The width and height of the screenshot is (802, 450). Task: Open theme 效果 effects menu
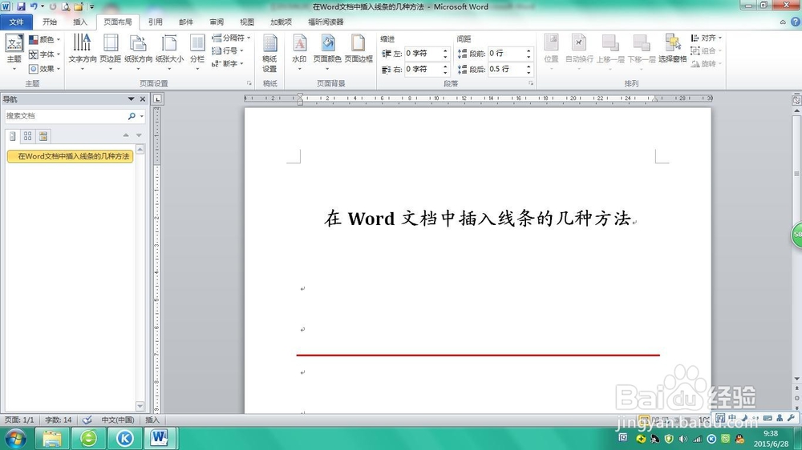click(x=44, y=68)
